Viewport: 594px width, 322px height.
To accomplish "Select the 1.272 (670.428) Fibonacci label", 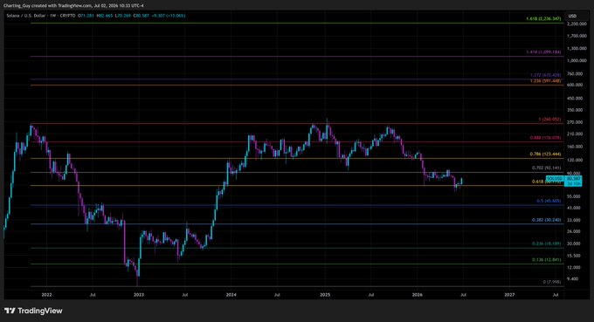I will pos(545,75).
